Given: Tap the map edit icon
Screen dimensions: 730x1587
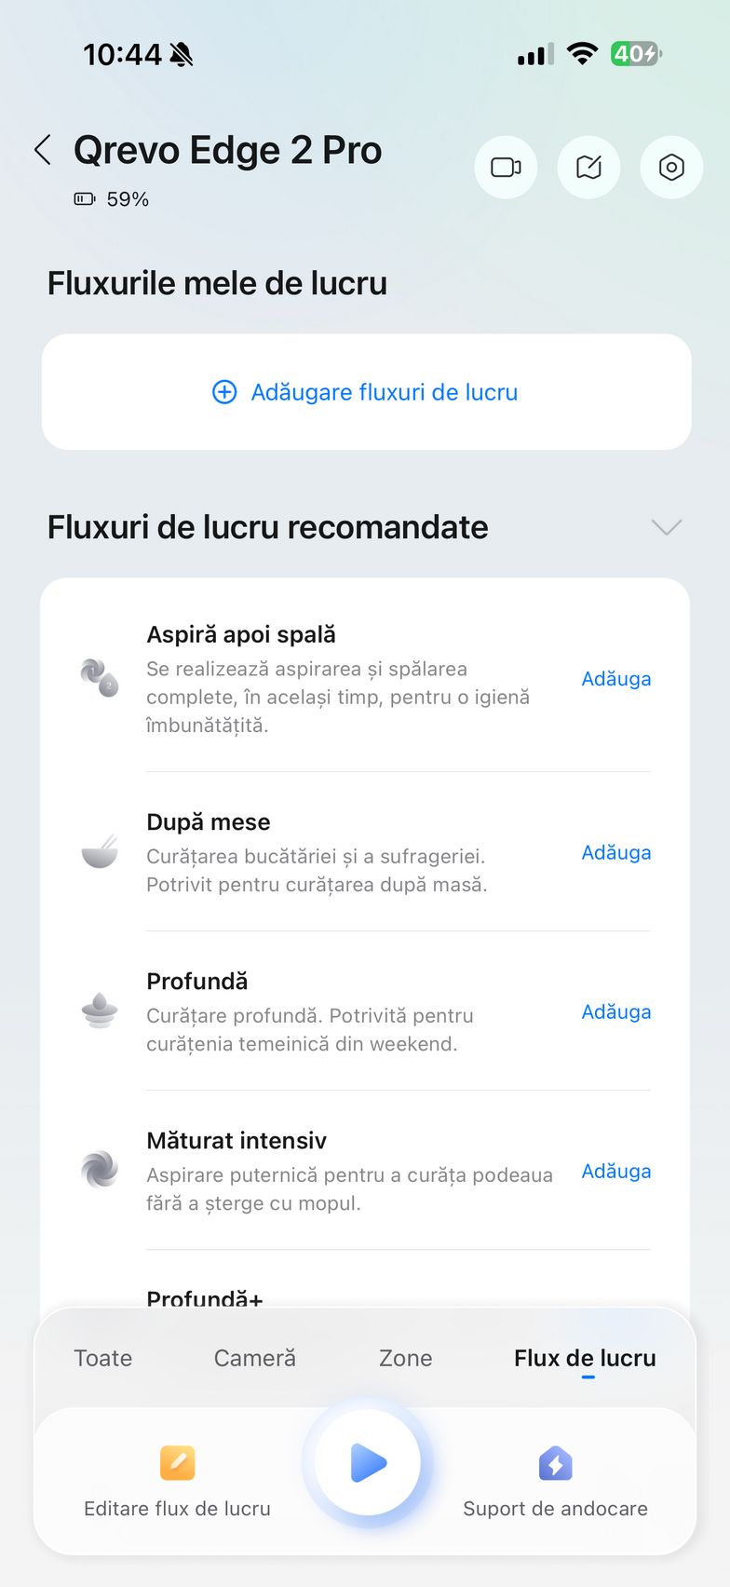Looking at the screenshot, I should (x=588, y=168).
